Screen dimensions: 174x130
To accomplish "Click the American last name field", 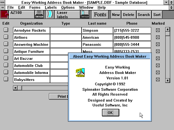I will click(x=97, y=37).
